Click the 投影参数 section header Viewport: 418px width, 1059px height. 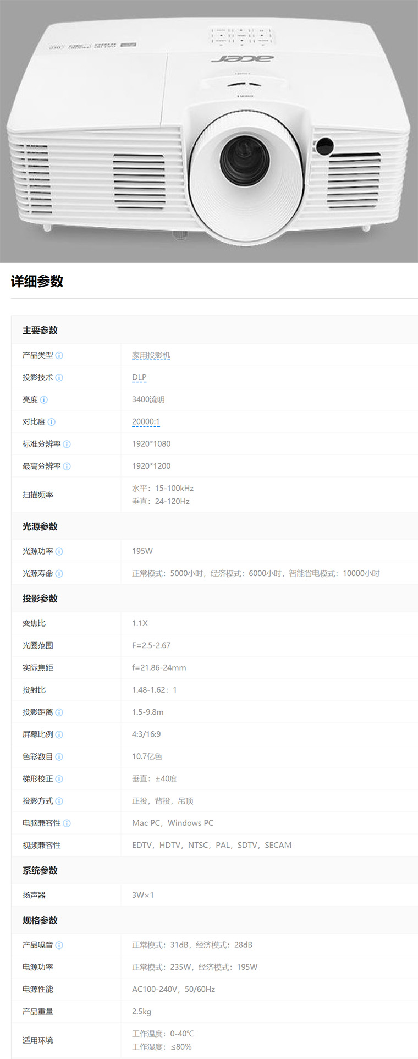pos(40,599)
